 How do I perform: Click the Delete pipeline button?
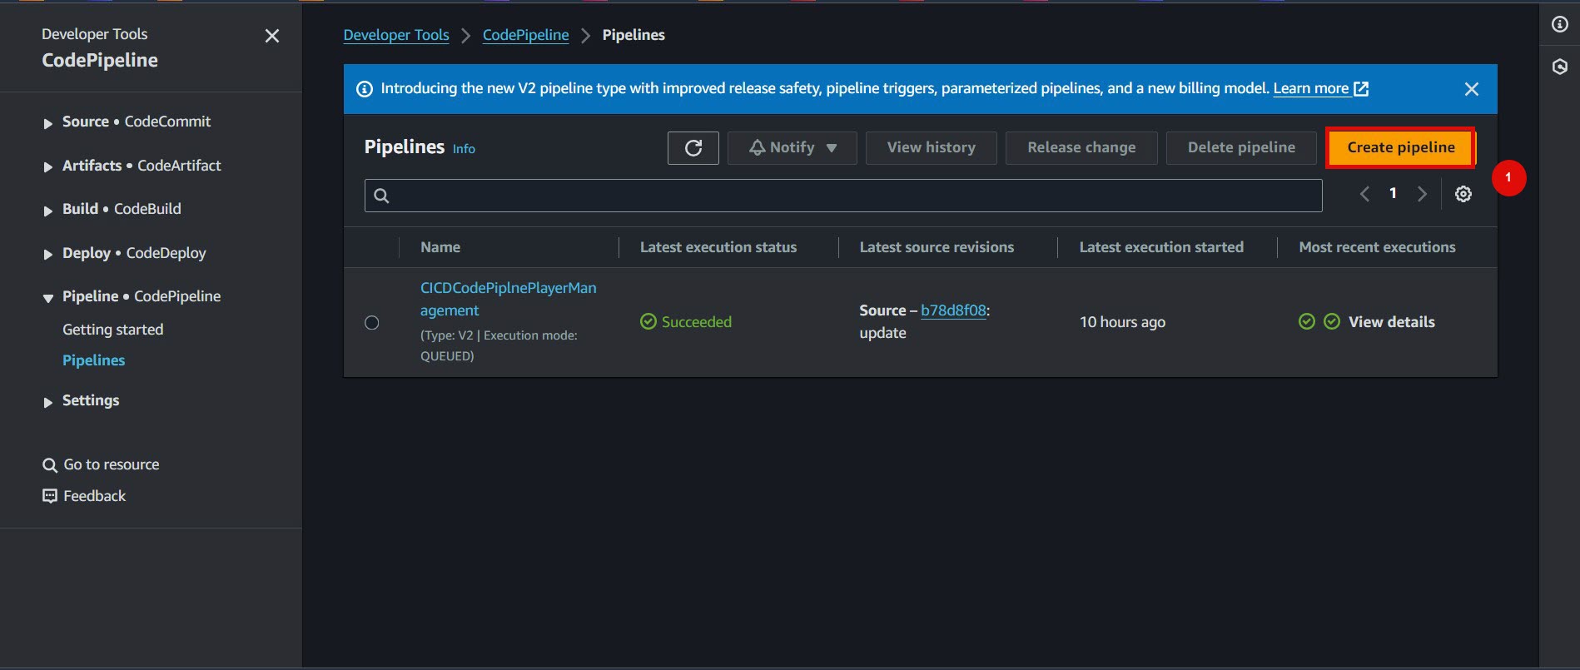click(1241, 148)
